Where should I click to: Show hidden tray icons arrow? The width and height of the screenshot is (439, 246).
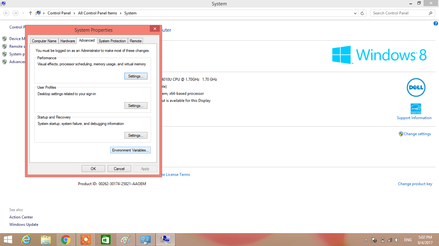click(x=366, y=240)
